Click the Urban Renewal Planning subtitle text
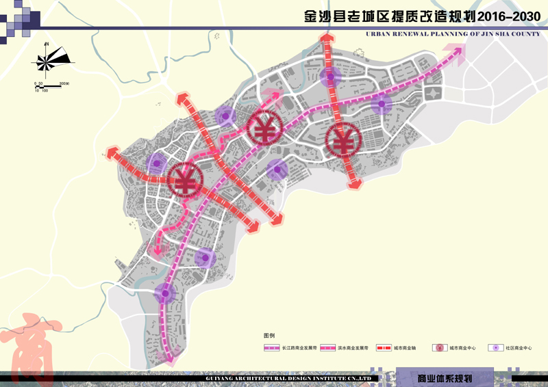The width and height of the screenshot is (548, 387). point(453,33)
